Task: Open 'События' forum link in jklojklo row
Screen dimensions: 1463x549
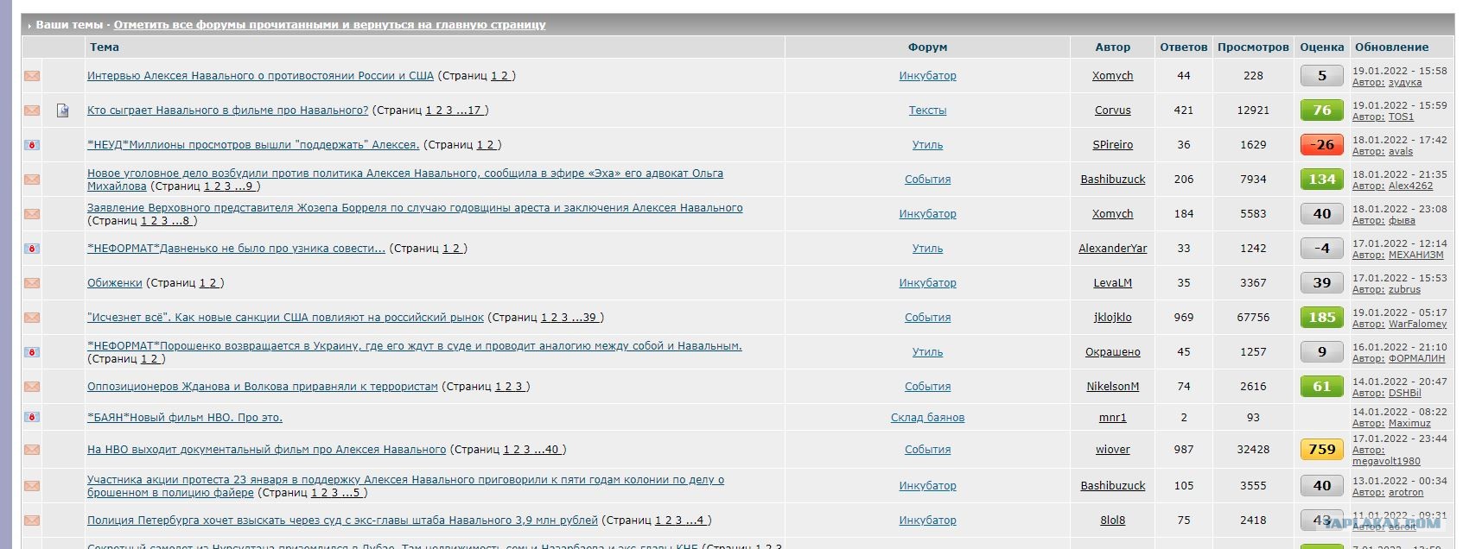Action: coord(927,318)
